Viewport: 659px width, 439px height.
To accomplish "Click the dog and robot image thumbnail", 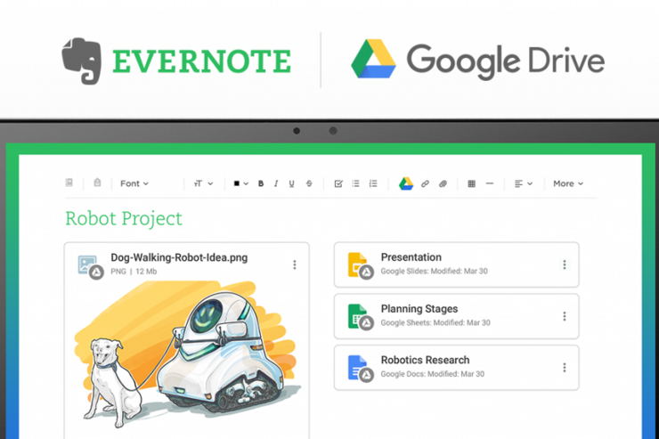I will [x=187, y=355].
